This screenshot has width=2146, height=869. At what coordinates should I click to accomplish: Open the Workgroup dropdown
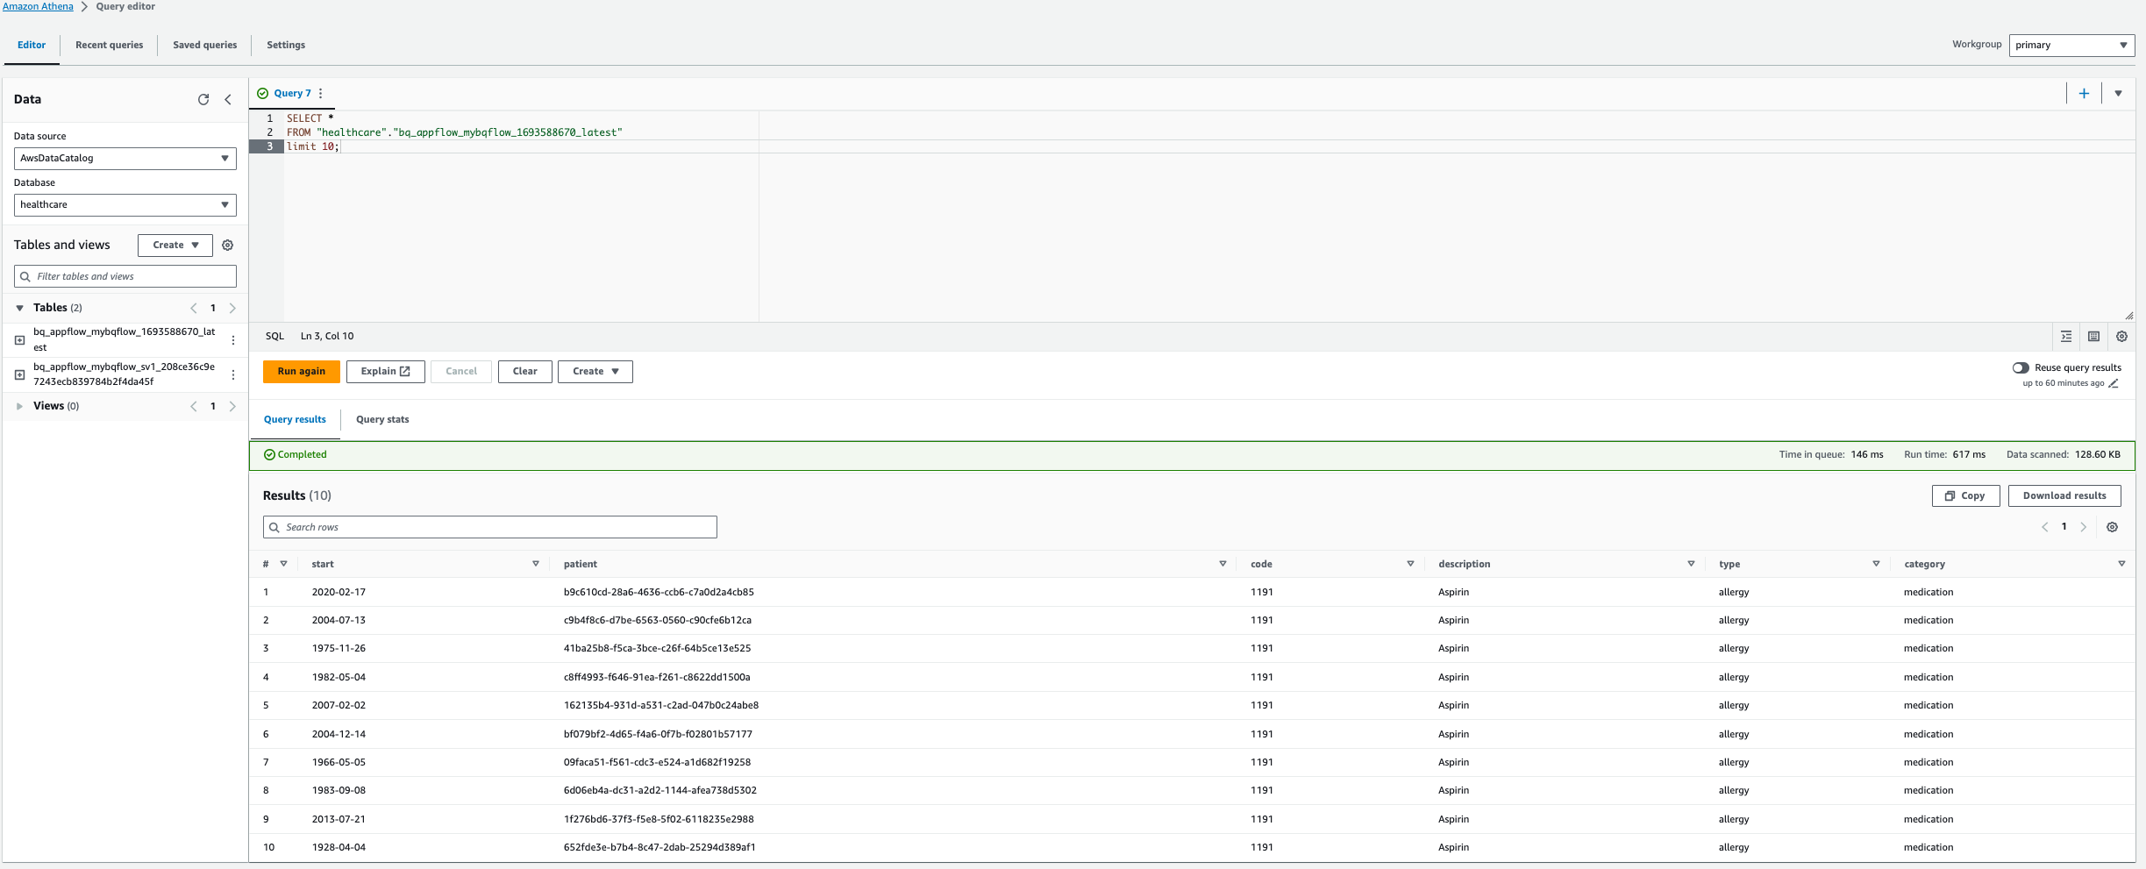[2071, 45]
